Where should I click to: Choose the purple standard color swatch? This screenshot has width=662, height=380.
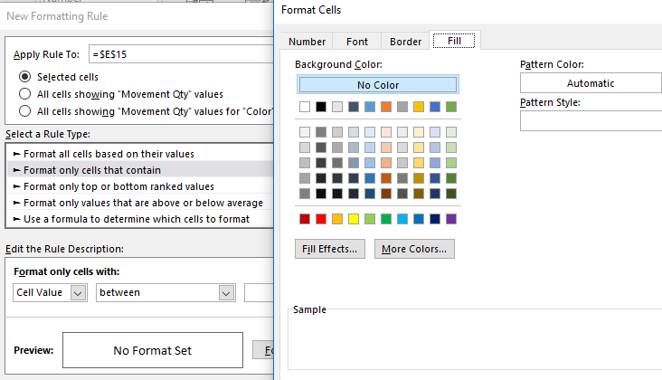451,219
